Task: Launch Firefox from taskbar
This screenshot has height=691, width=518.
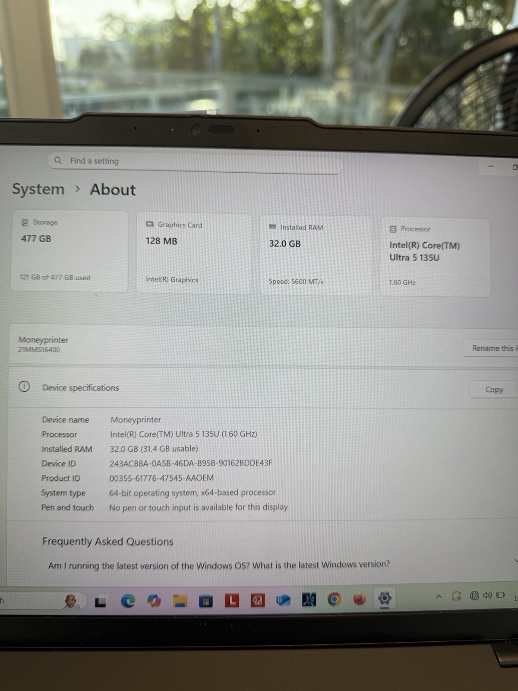Action: point(359,599)
